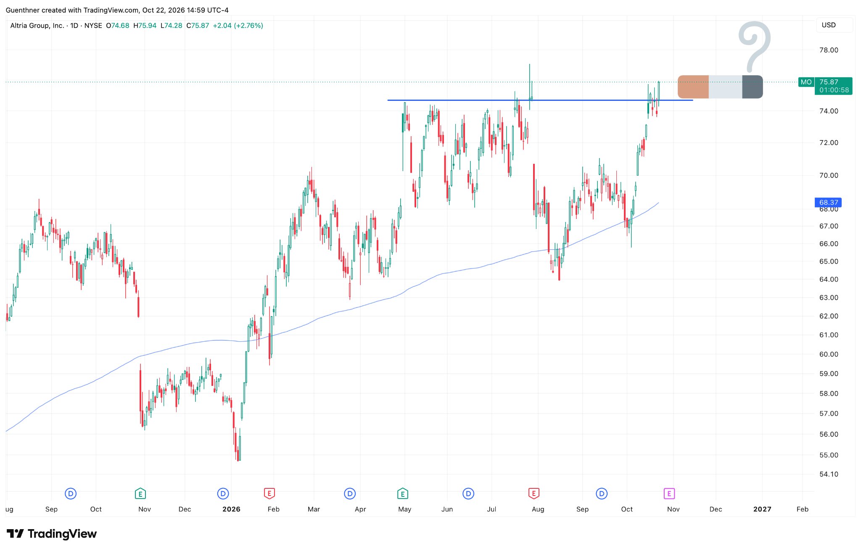Click the 1D interval in the chart legend
The image size is (861, 551).
click(74, 26)
